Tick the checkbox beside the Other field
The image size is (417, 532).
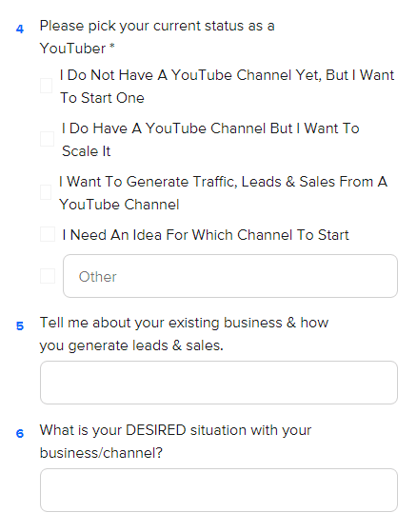(x=48, y=276)
